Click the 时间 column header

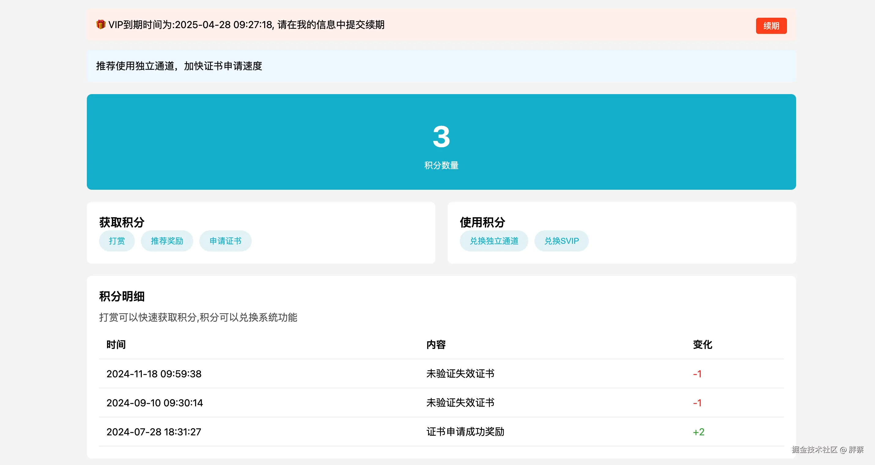coord(116,345)
